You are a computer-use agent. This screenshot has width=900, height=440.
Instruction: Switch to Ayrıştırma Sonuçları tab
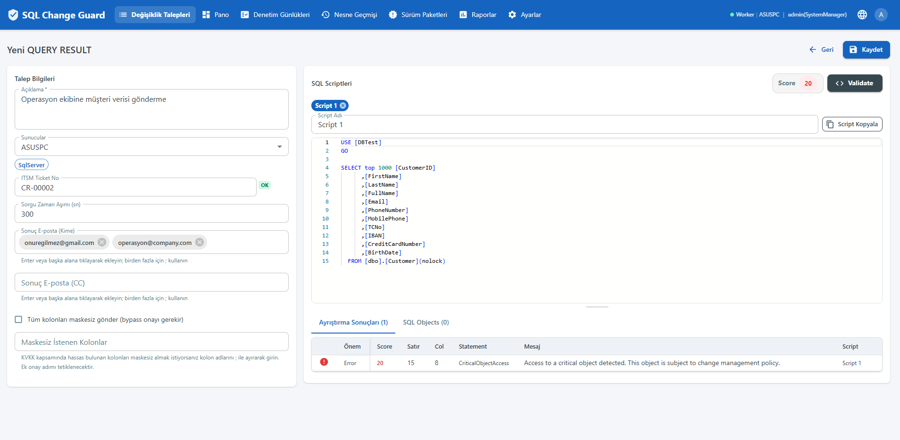353,322
